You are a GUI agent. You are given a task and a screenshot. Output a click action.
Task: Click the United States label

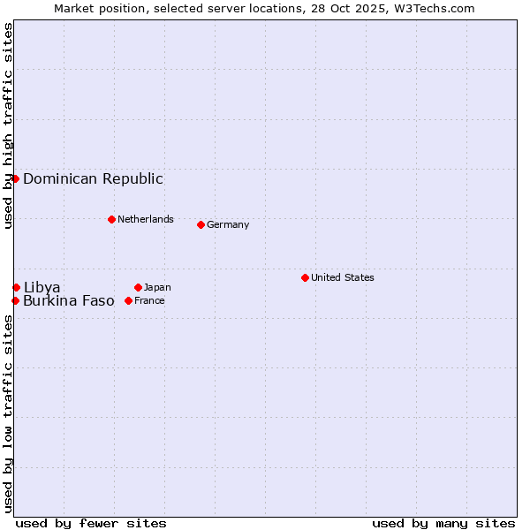point(342,277)
